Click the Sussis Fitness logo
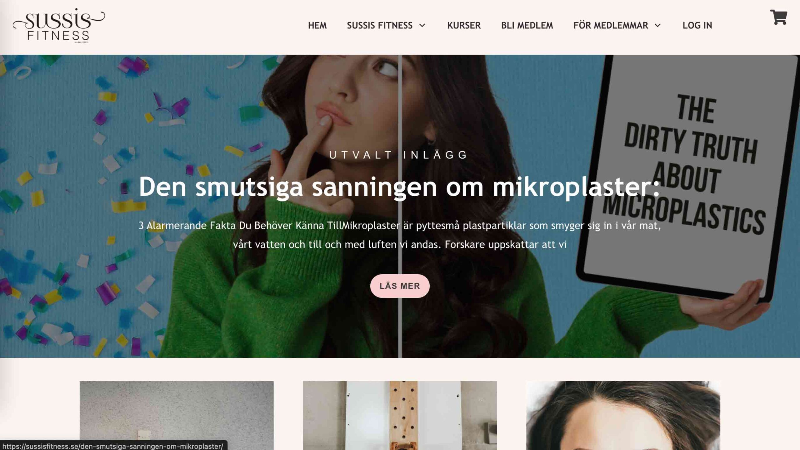Screen dimensions: 800x450 pyautogui.click(x=59, y=26)
